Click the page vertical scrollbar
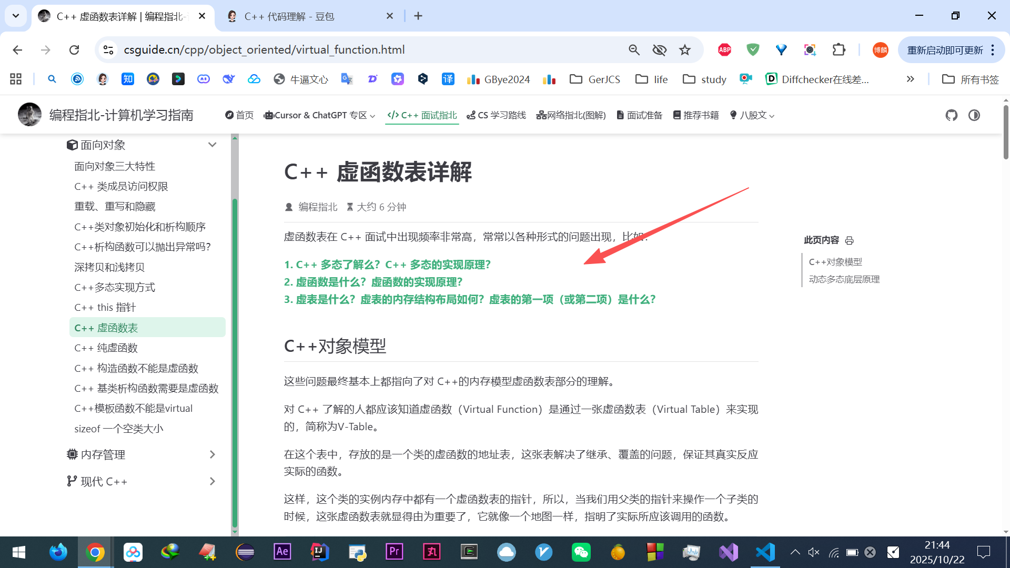Screen dimensions: 1010x568 tap(1005, 131)
